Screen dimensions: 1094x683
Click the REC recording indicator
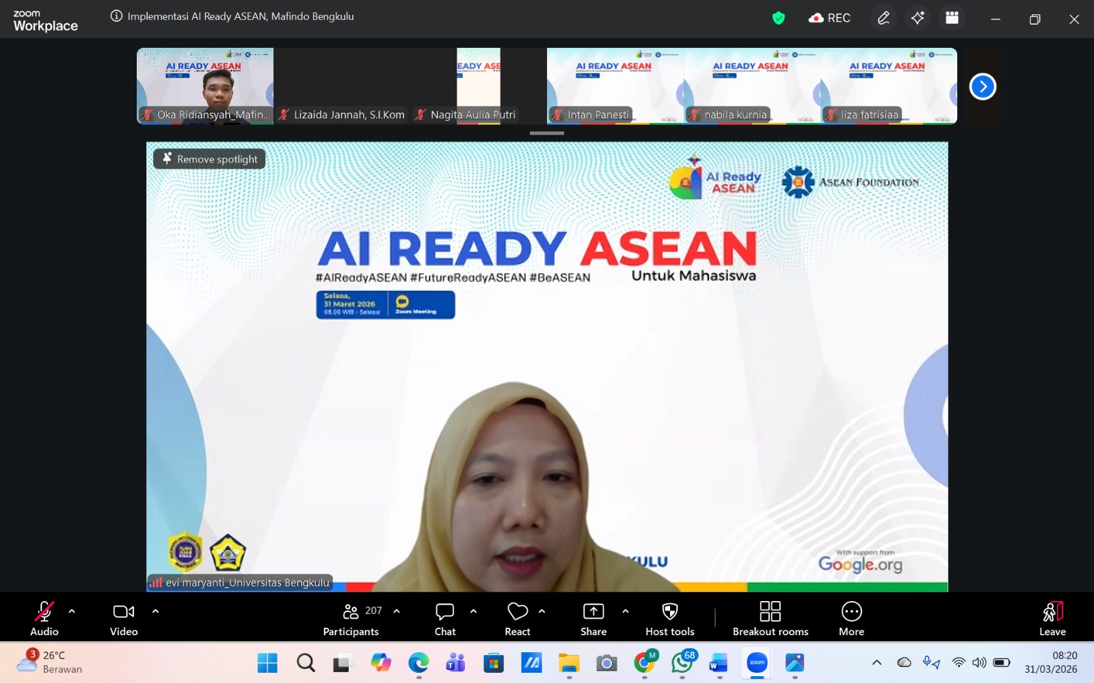tap(829, 18)
